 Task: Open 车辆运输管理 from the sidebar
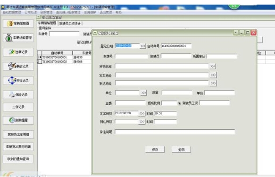point(18,38)
